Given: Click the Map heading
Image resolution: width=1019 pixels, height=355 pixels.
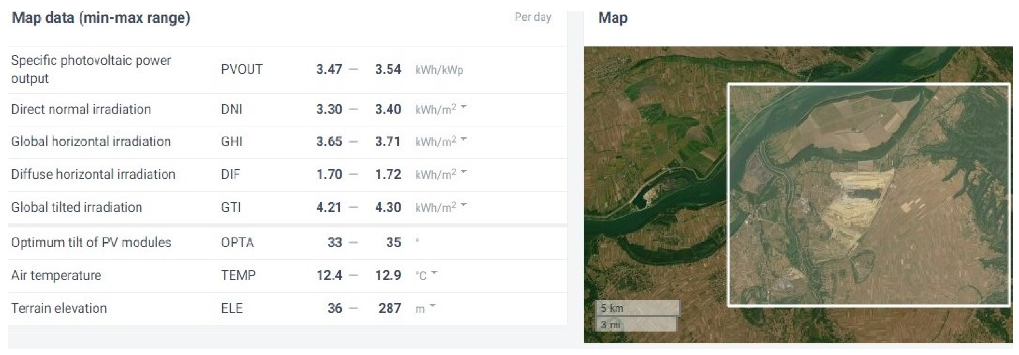Looking at the screenshot, I should click(612, 18).
